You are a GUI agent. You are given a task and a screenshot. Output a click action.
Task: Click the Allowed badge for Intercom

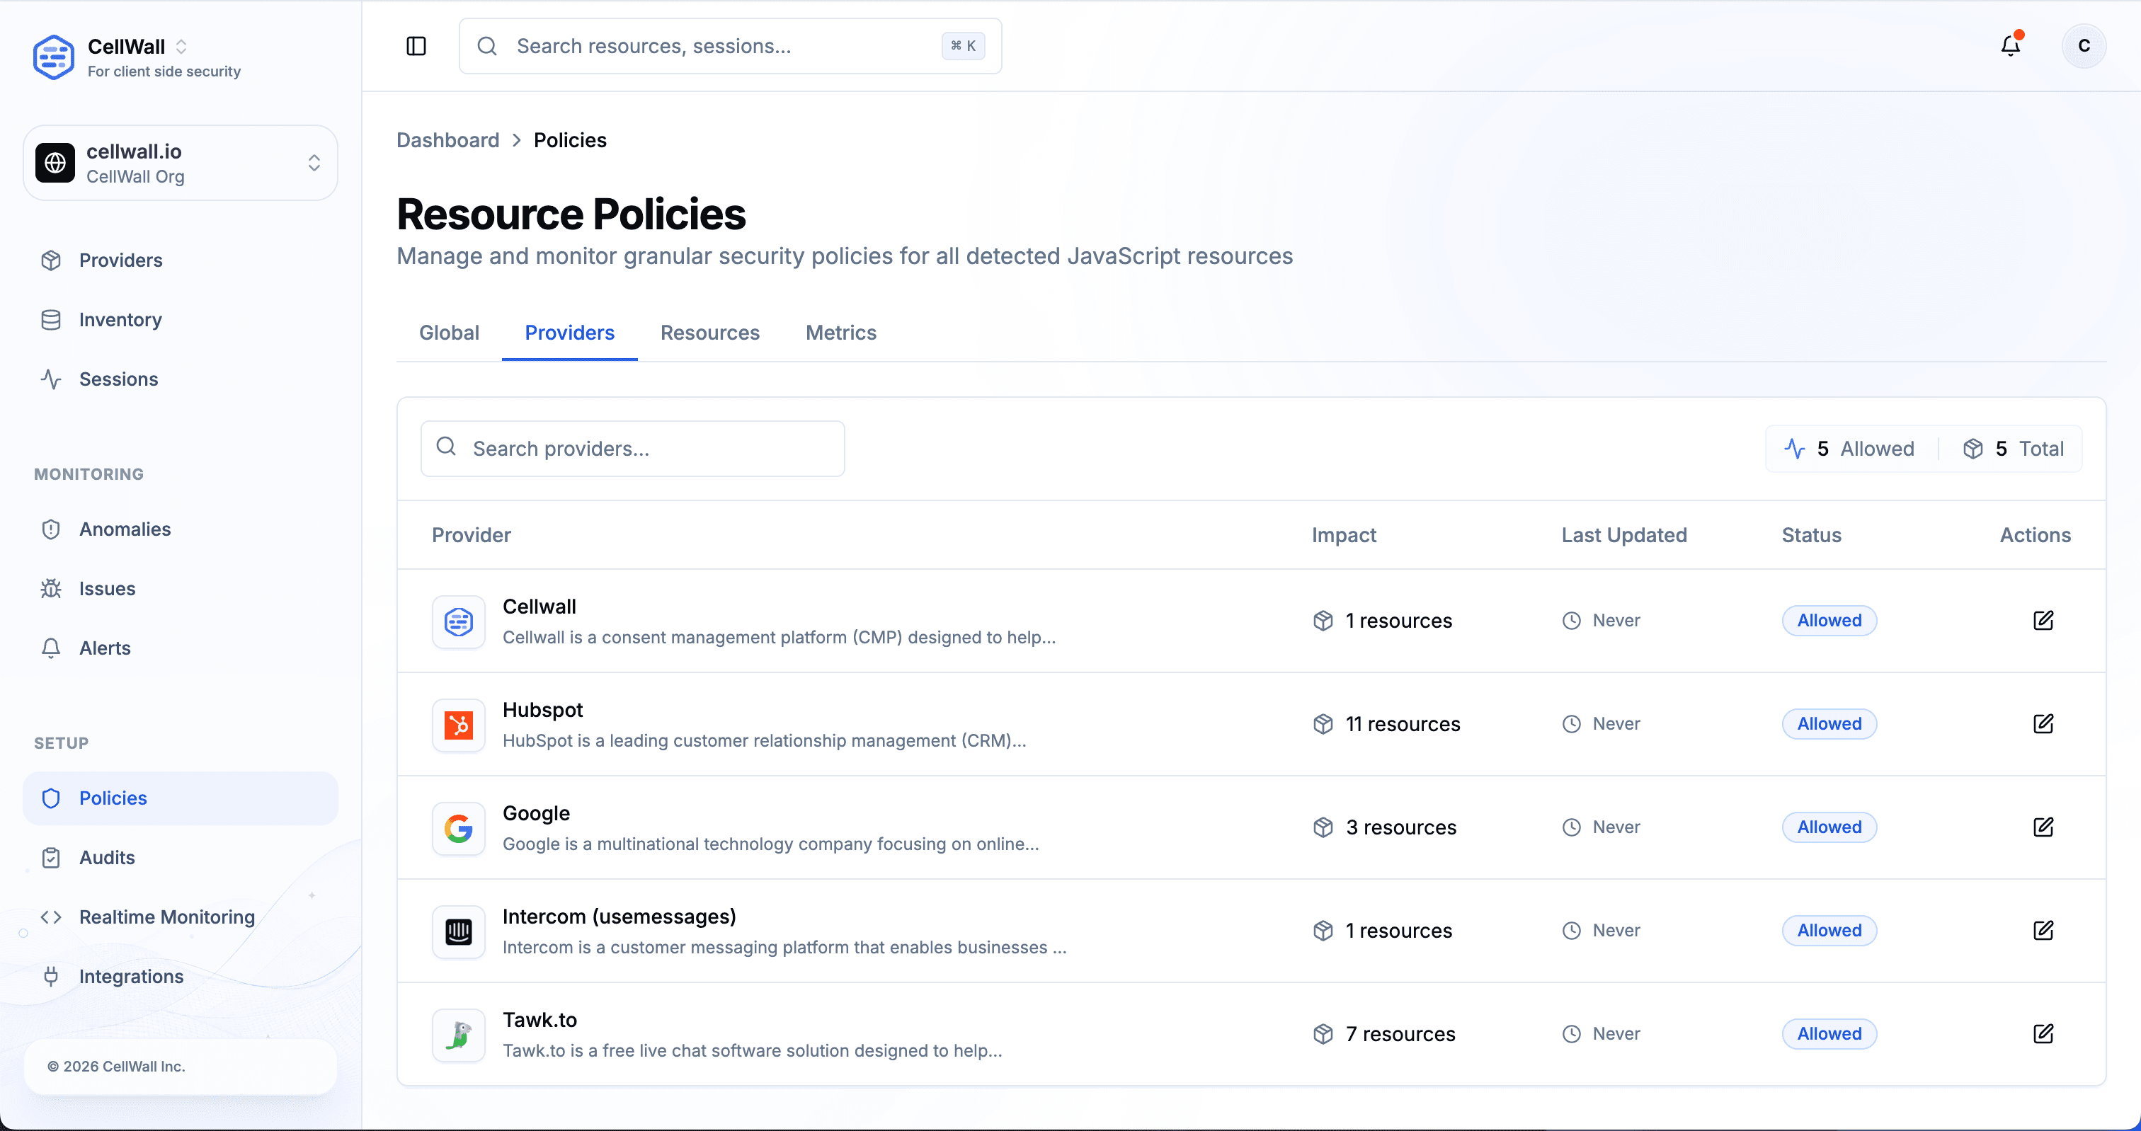pyautogui.click(x=1829, y=930)
